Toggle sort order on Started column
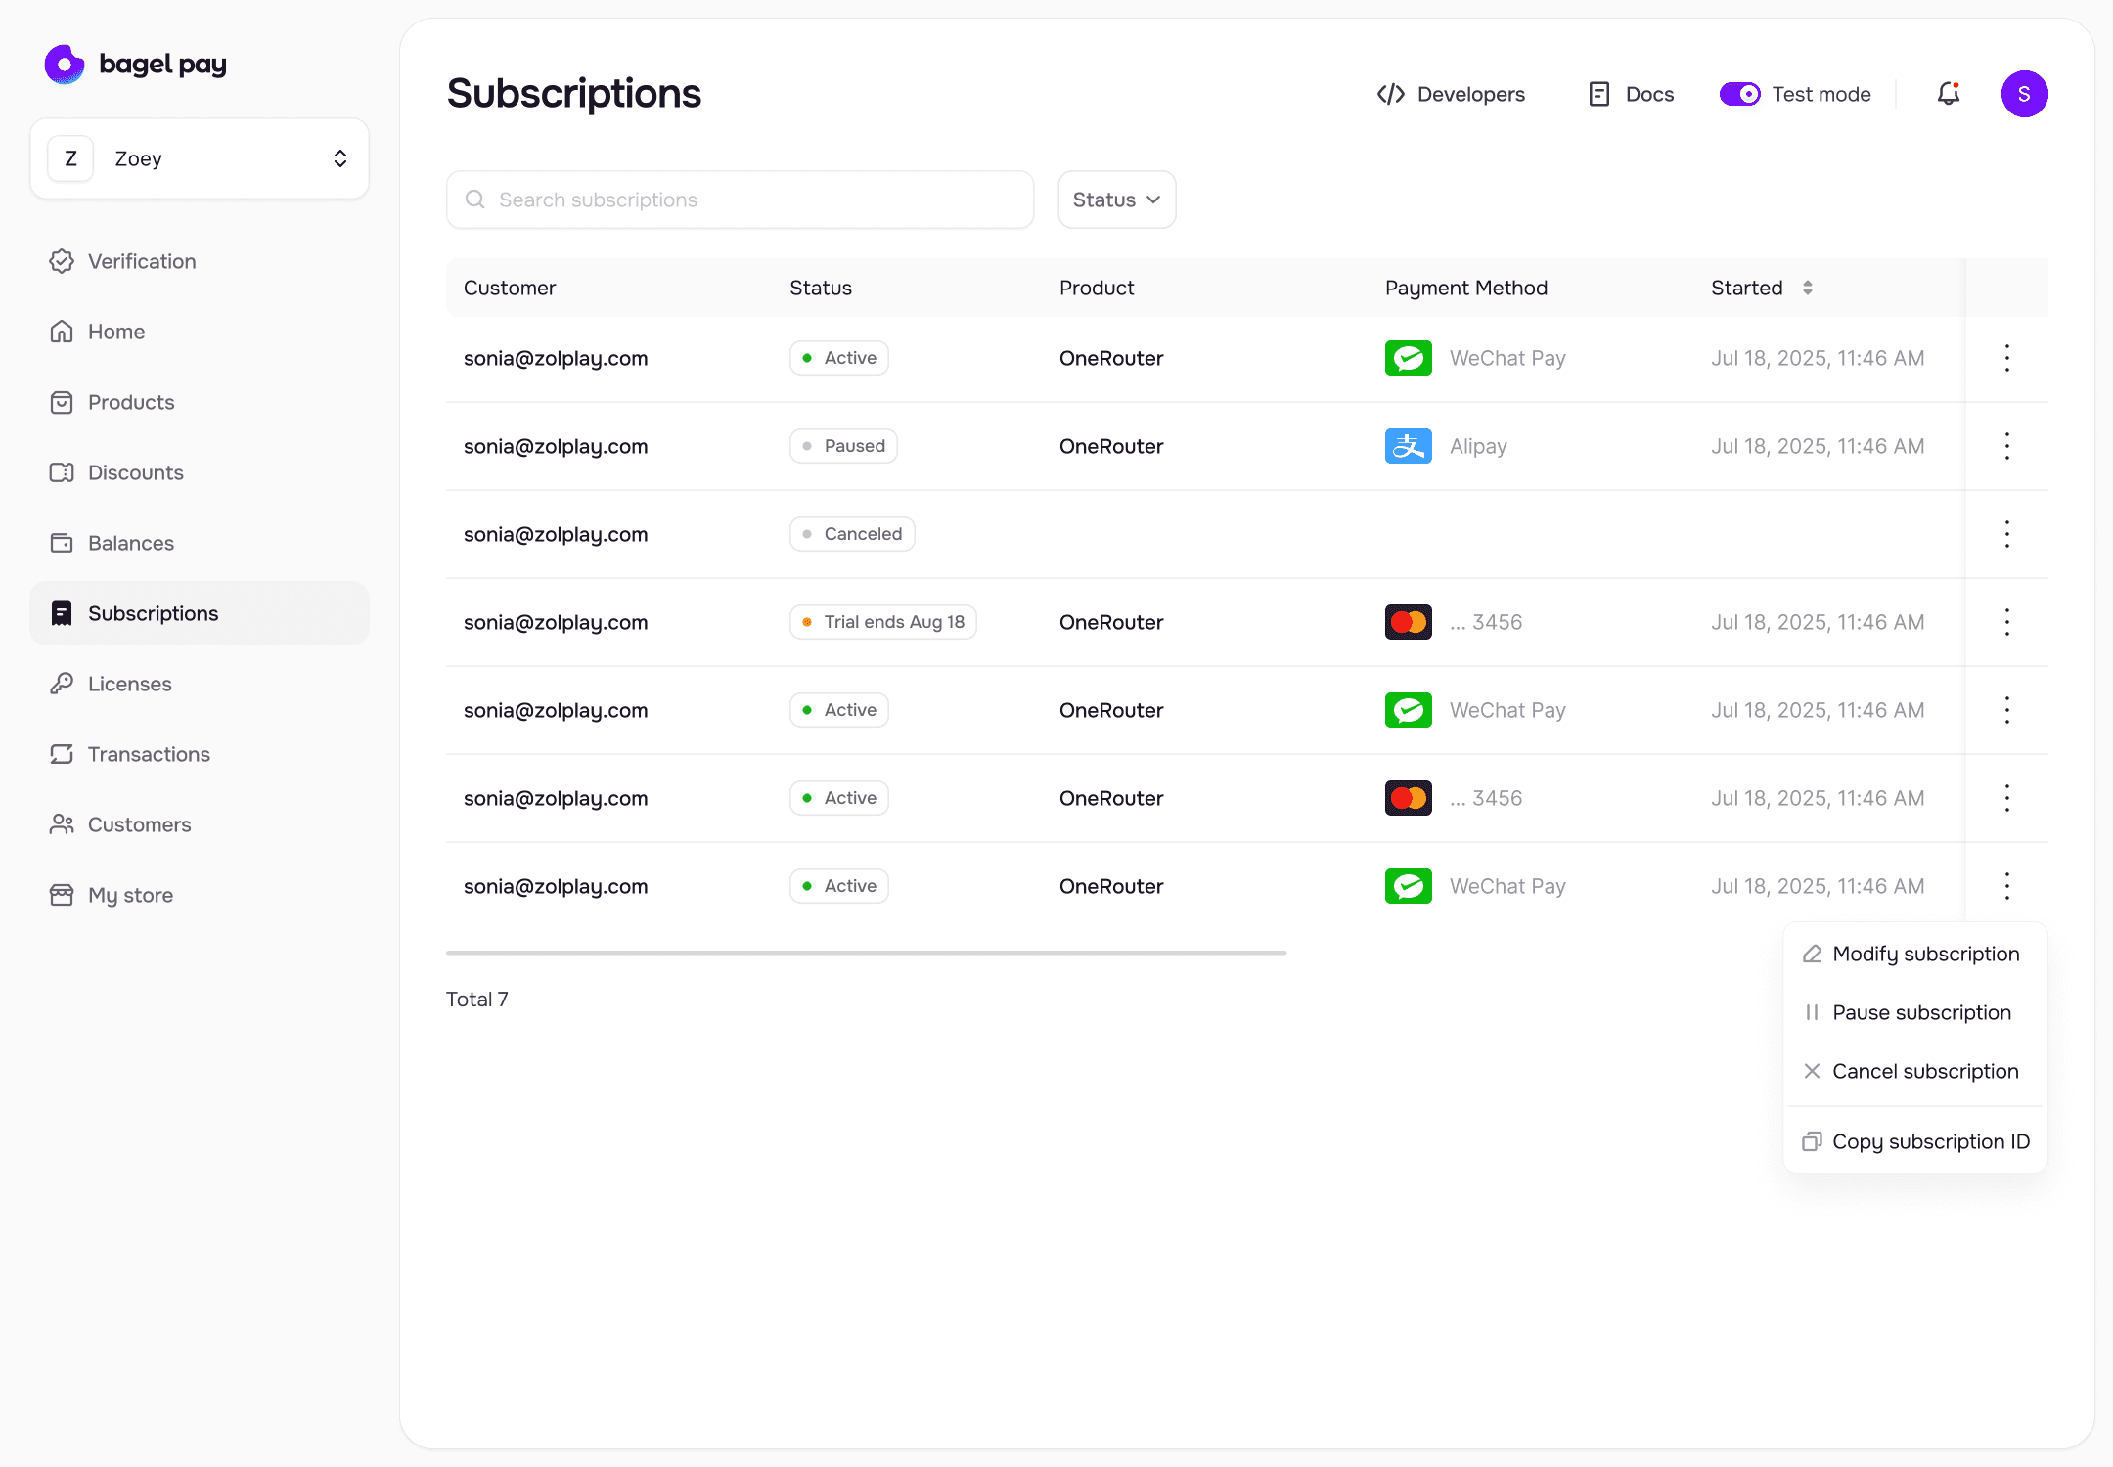This screenshot has height=1467, width=2113. point(1808,288)
